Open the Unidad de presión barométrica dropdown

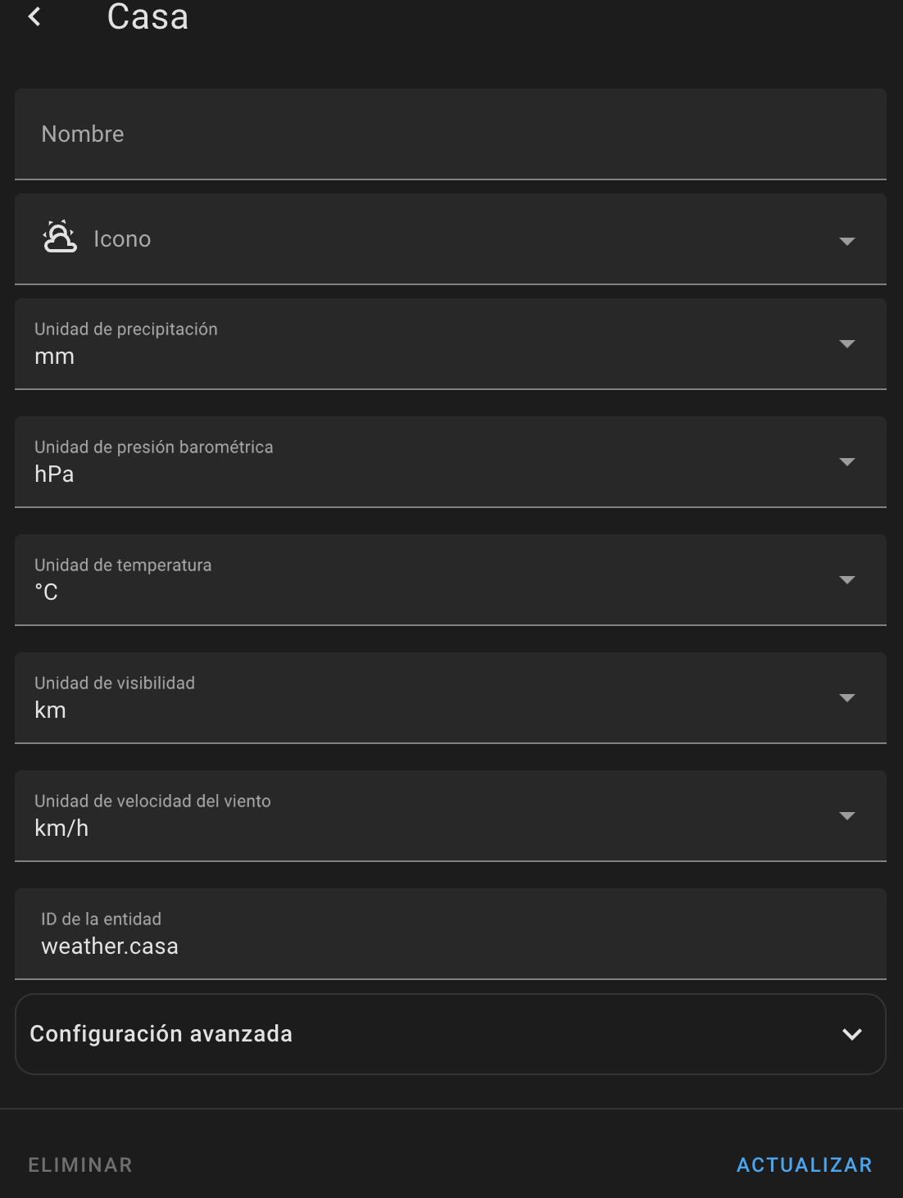tap(846, 461)
